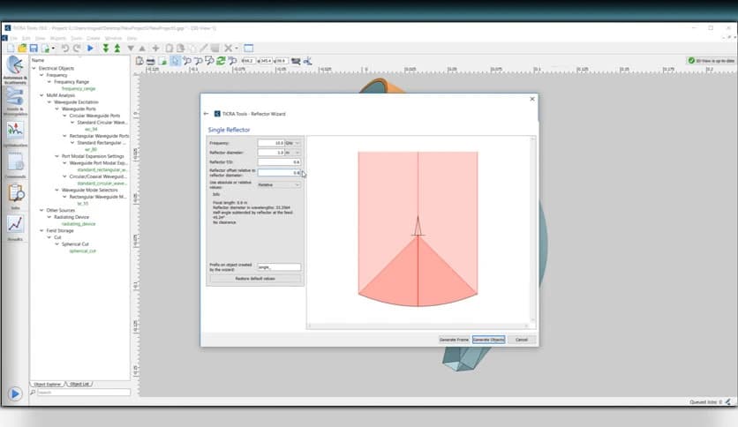Open the Optimization sidebar section
The image size is (738, 427).
point(14,131)
